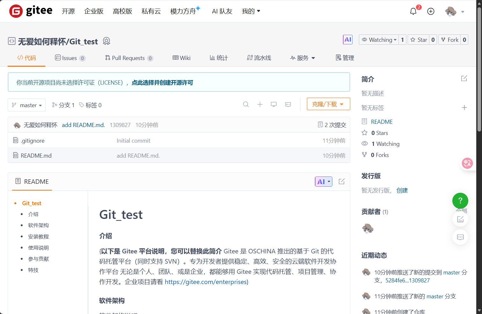Open 开源 in top navigation
482x314 pixels.
(68, 11)
